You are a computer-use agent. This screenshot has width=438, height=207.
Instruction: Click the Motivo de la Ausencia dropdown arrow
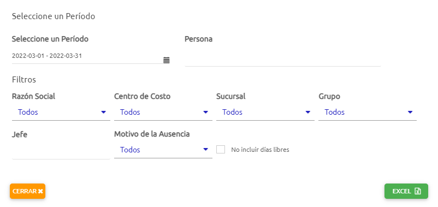[x=205, y=150]
